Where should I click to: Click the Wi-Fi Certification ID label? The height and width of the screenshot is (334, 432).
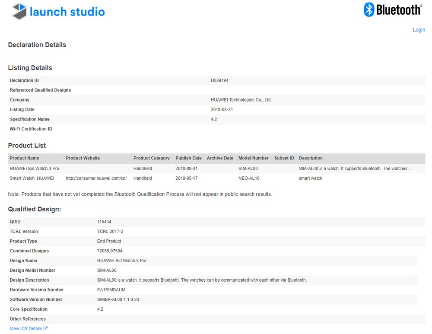[31, 129]
